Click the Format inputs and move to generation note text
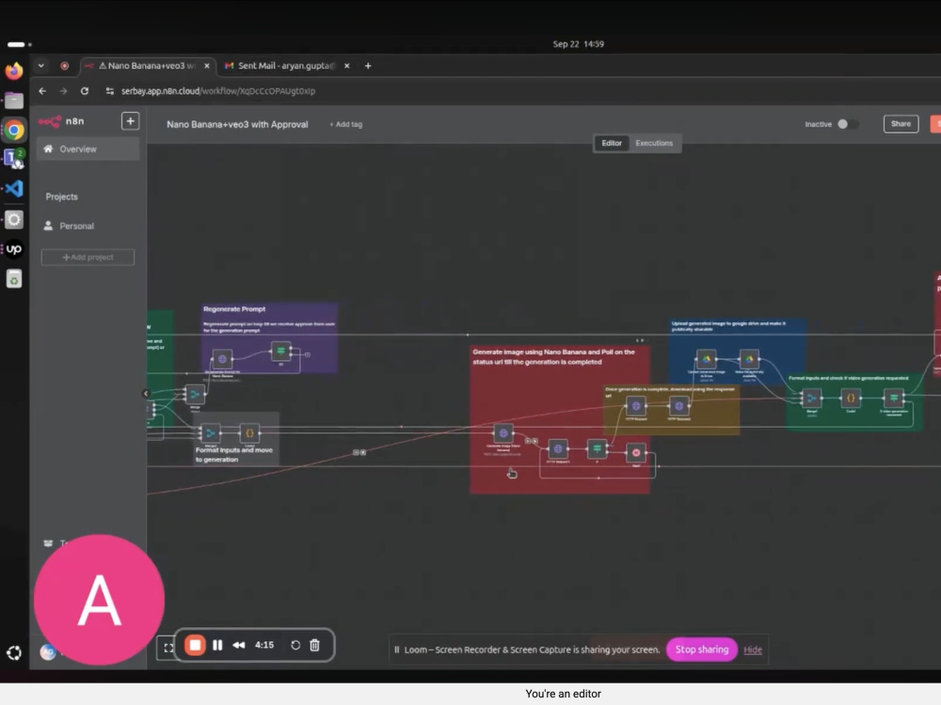Screen dimensions: 941x705 [234, 454]
